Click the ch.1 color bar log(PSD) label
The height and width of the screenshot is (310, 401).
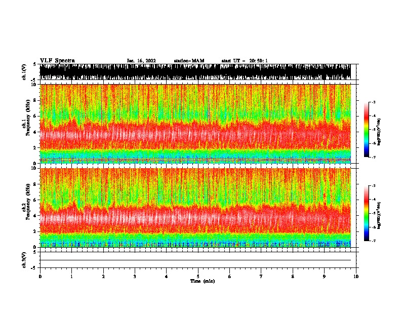379,132
